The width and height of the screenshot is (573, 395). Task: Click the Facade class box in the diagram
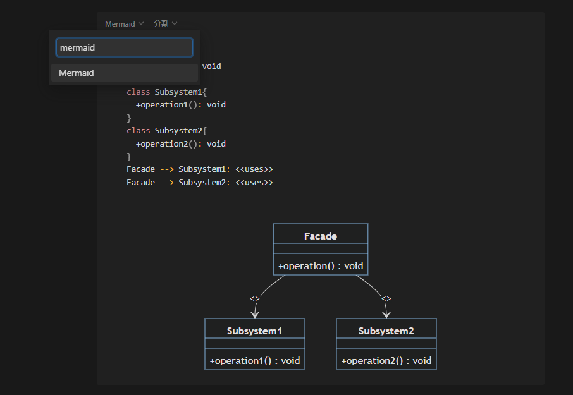(320, 234)
